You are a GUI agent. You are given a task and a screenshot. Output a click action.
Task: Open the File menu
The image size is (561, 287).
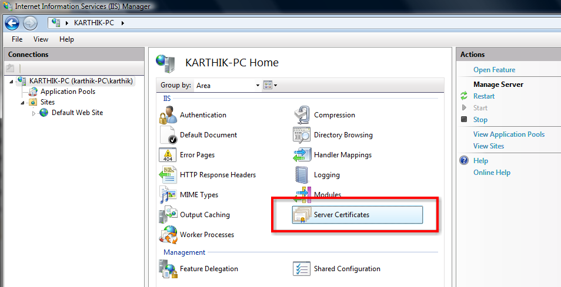click(17, 39)
